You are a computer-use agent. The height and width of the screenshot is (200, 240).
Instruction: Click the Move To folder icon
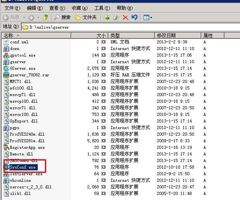108,17
